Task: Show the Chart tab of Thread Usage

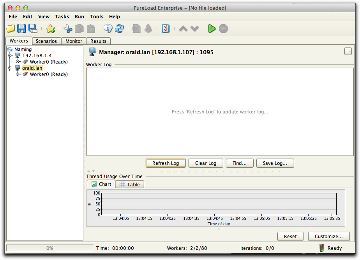Action: 101,184
